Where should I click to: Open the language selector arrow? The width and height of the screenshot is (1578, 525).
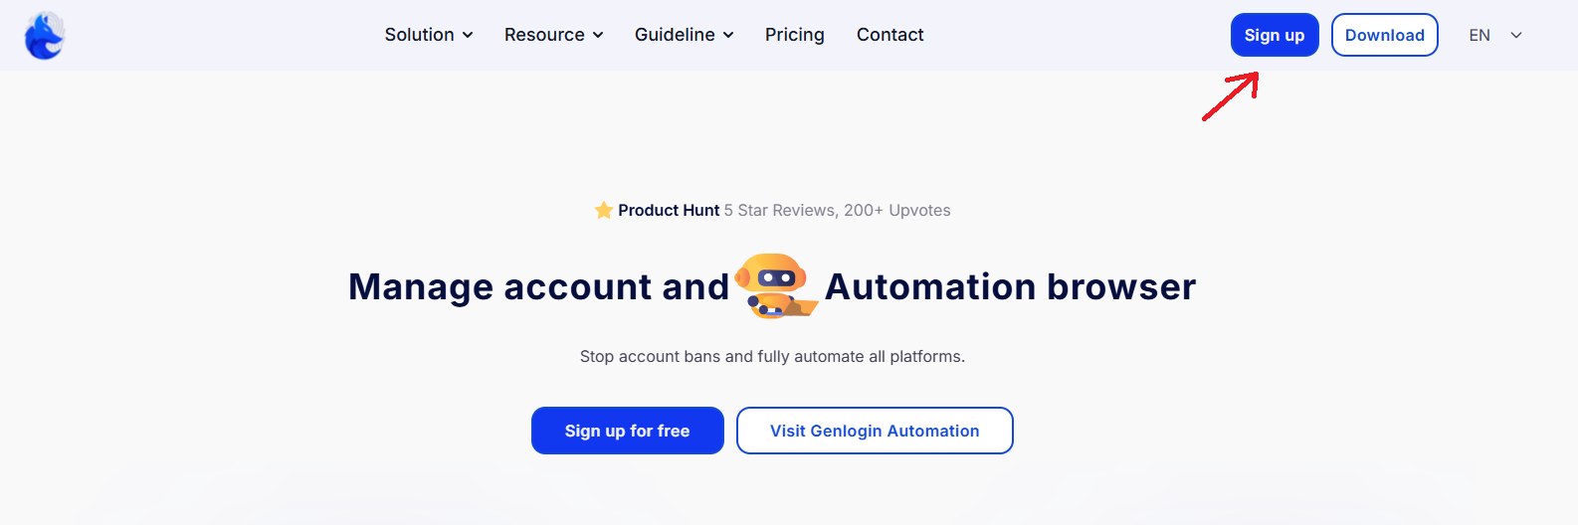tap(1516, 36)
